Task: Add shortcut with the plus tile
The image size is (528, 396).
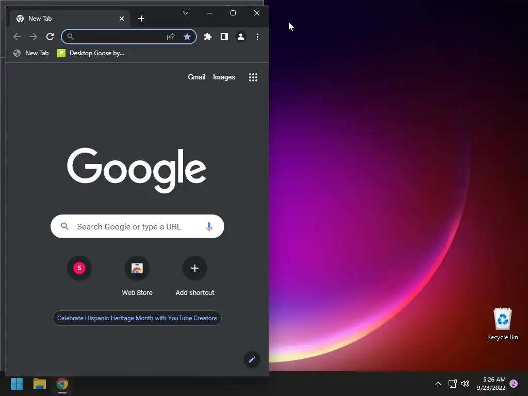Action: click(x=194, y=276)
